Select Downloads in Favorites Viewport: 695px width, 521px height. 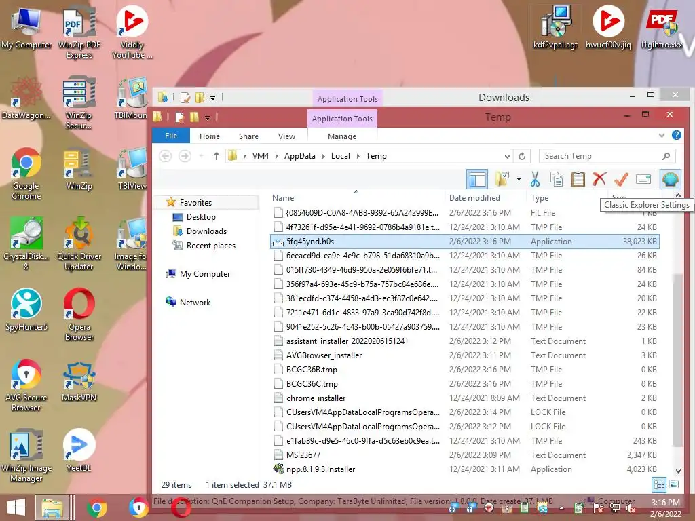tap(206, 231)
